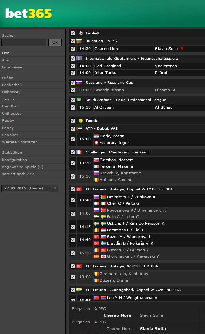205x334 pixels.
Task: Click the flag beside Teixeira, Maxime
Action: click(96, 166)
